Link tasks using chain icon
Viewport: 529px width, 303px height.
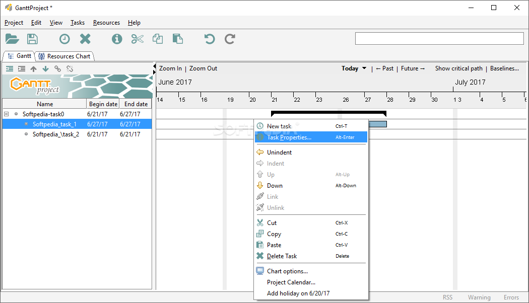coord(58,69)
